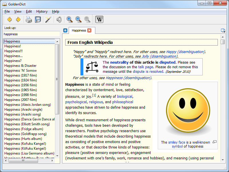Zoom out on the article text

coord(78,19)
